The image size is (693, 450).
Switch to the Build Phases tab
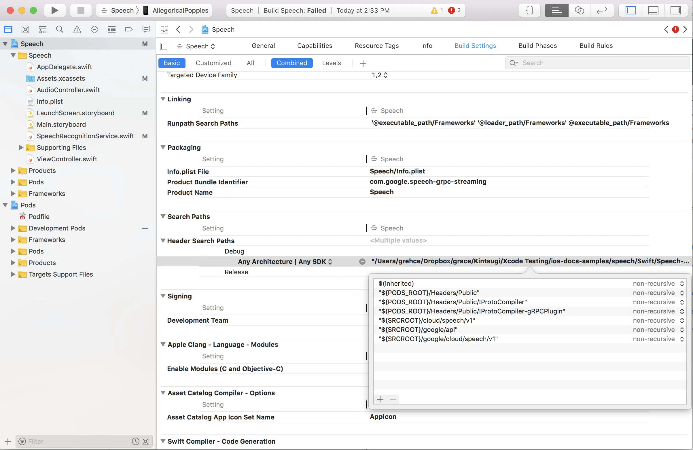click(537, 46)
